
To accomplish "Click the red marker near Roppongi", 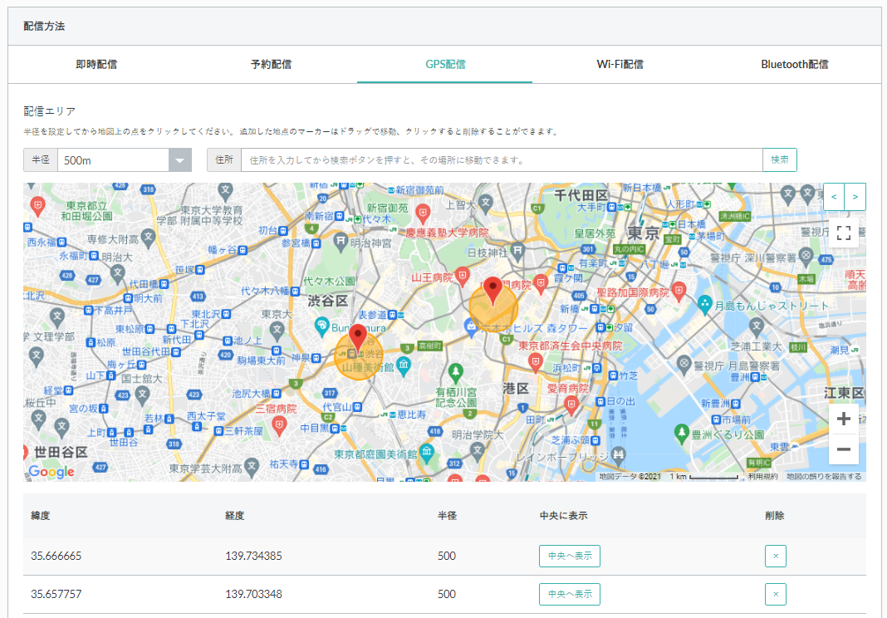I will pos(493,291).
